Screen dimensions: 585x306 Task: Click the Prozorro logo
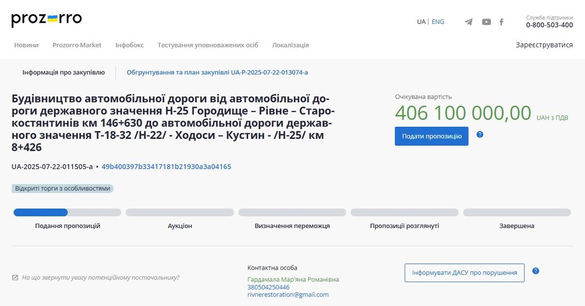46,20
